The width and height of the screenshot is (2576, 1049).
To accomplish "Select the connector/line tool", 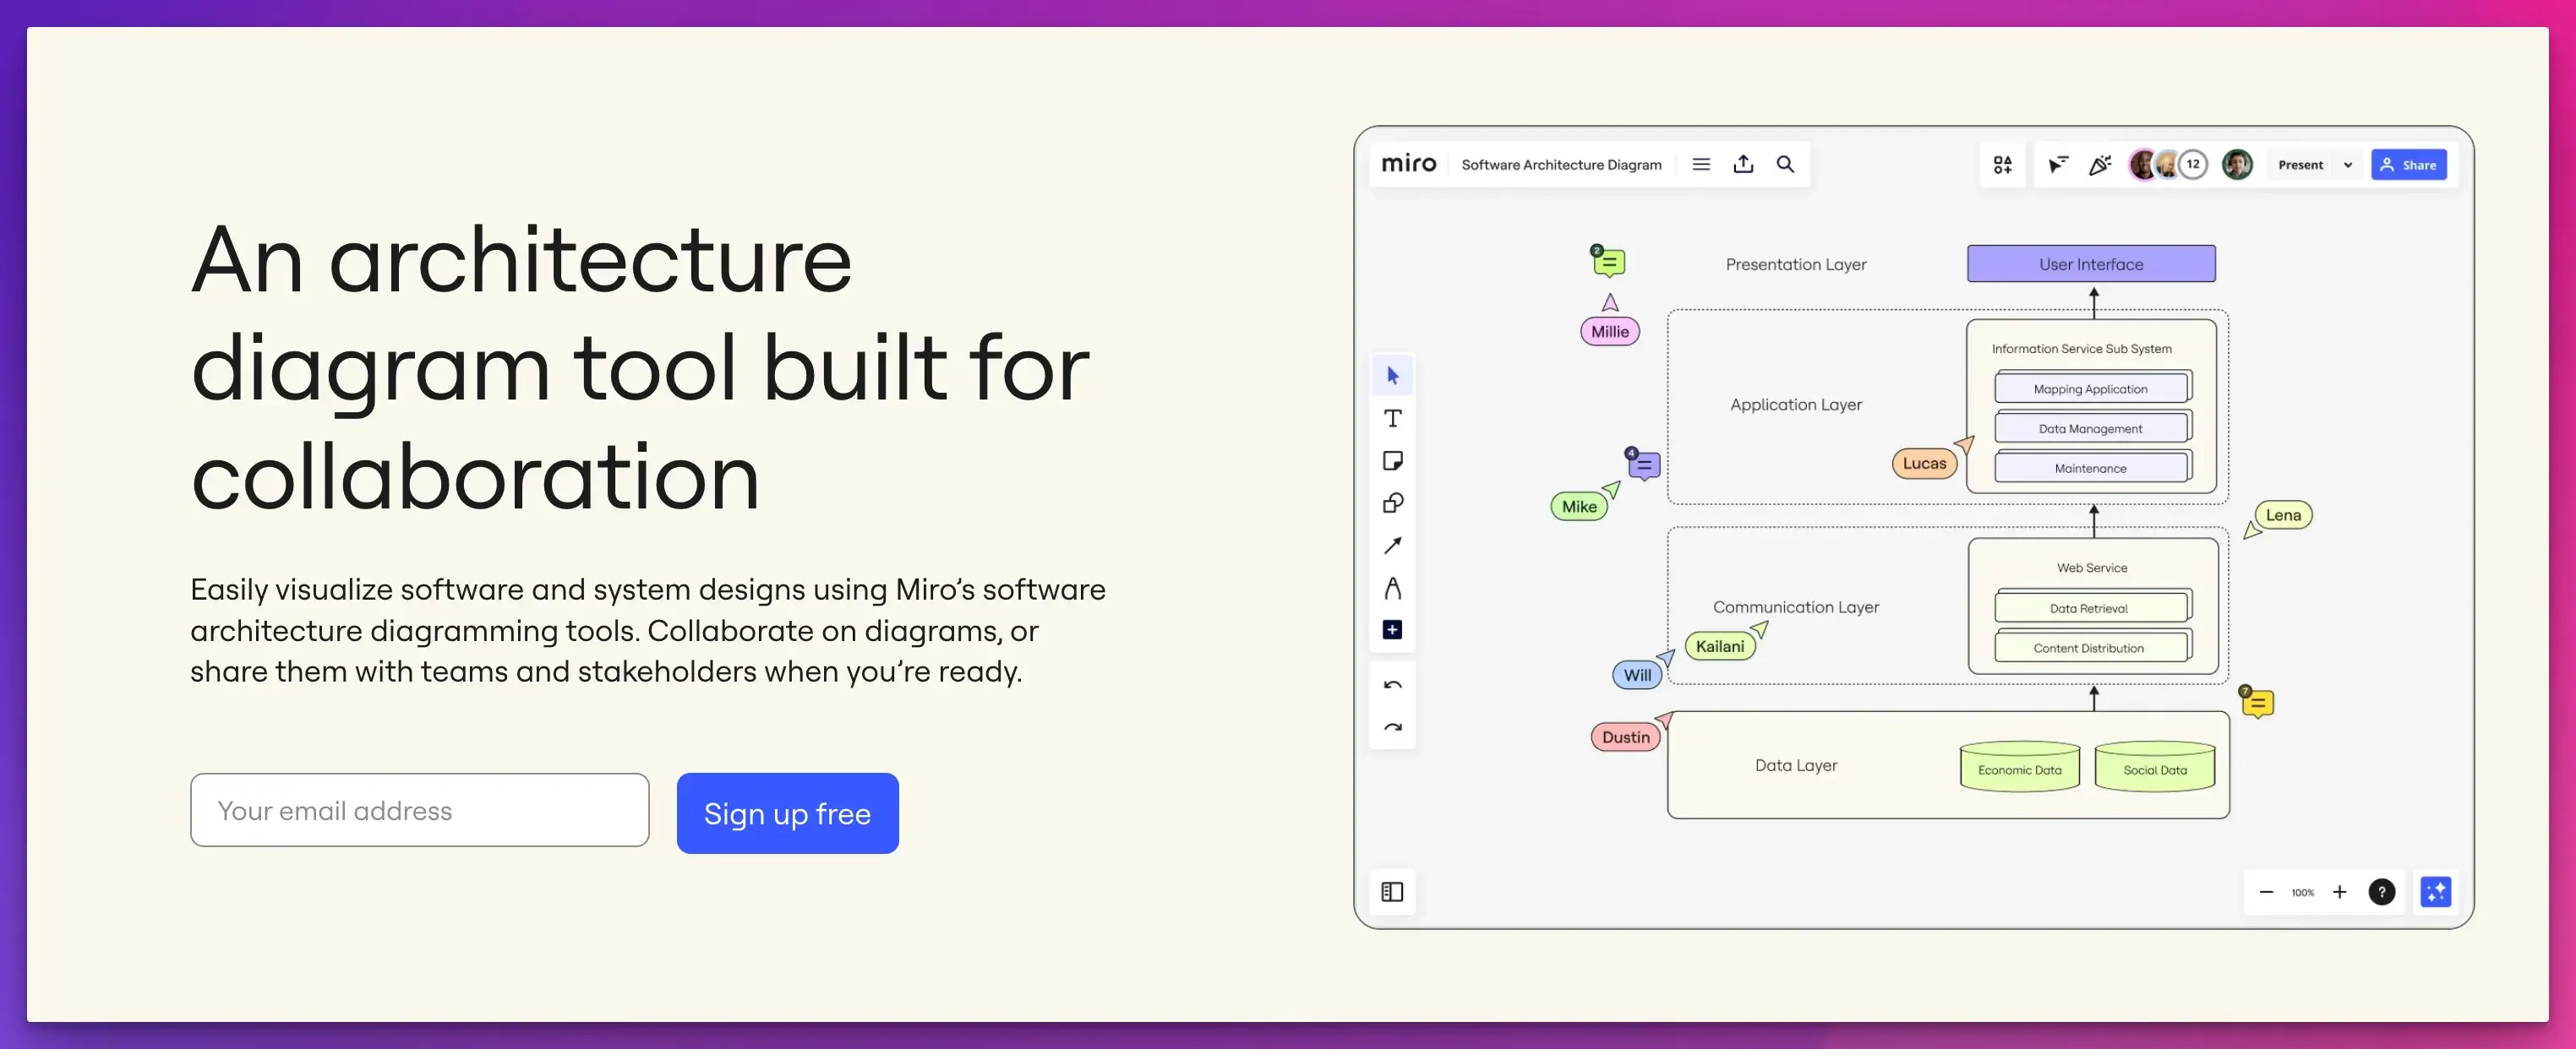I will pos(1391,543).
